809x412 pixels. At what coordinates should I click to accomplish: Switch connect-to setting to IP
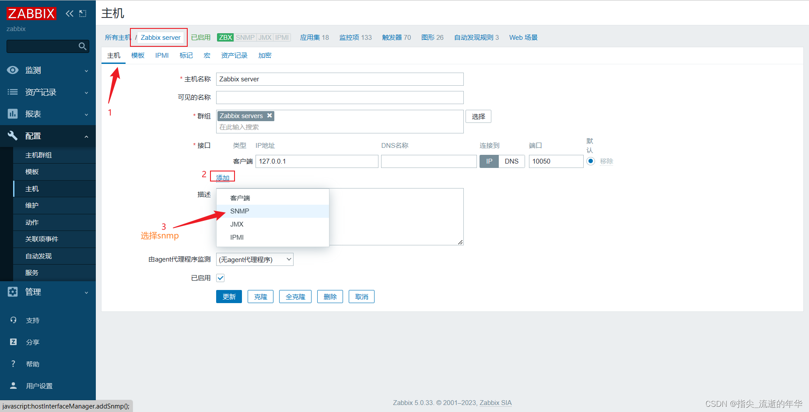coord(489,161)
